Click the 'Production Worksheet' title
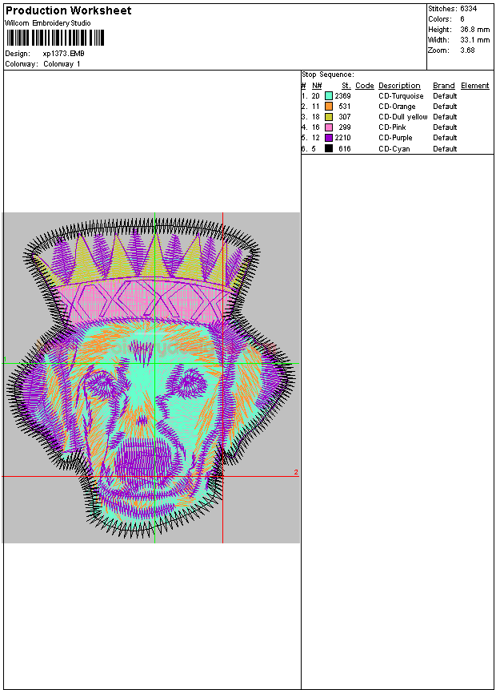 click(69, 10)
